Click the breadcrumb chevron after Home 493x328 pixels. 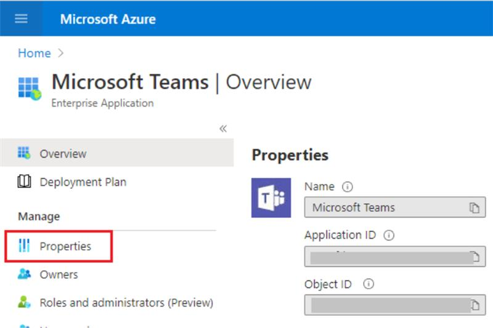click(x=60, y=53)
